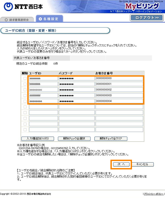Image resolution: width=165 pixels, height=198 pixels.
Task: Click the NTT West circular logo icon
Action: point(8,7)
